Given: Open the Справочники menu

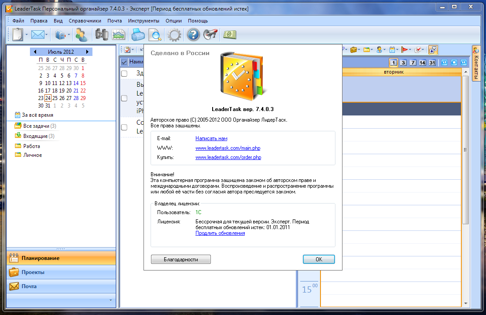Looking at the screenshot, I should pyautogui.click(x=85, y=21).
